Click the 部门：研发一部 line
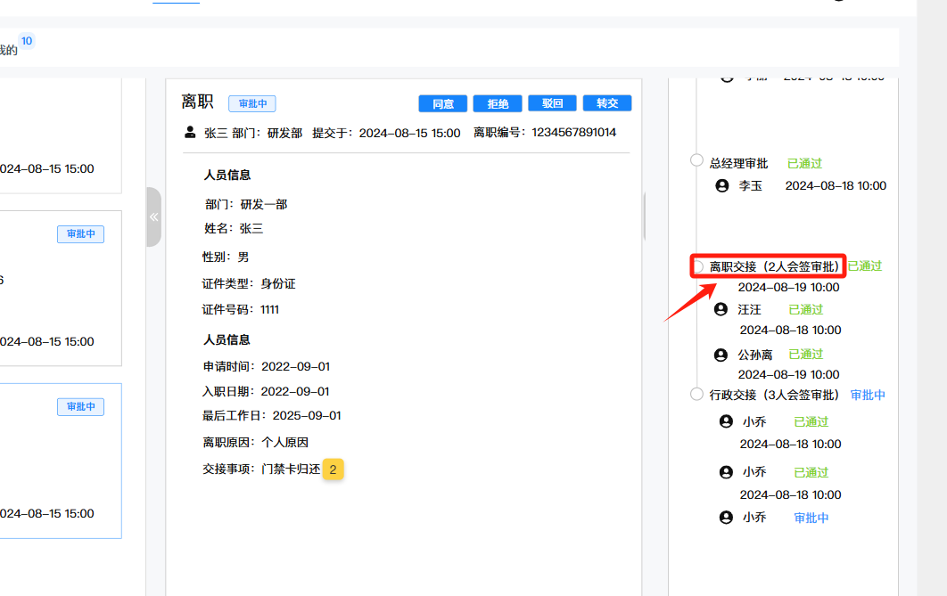 [x=246, y=205]
